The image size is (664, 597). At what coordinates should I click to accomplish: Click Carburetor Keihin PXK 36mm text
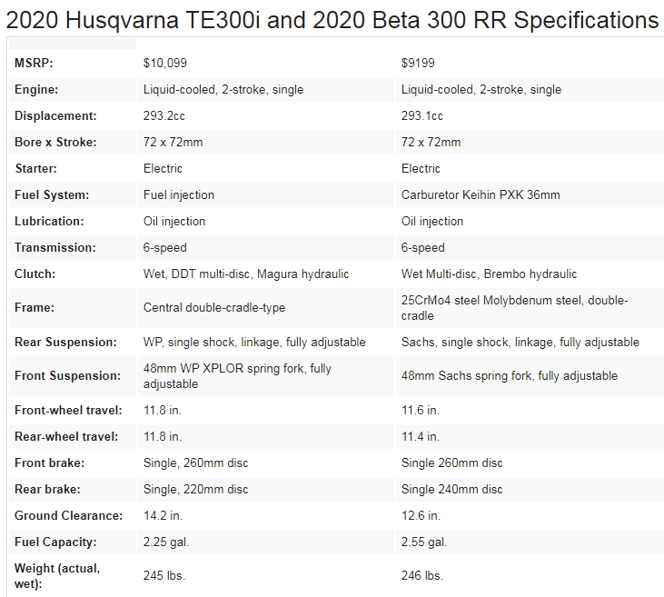tap(481, 195)
